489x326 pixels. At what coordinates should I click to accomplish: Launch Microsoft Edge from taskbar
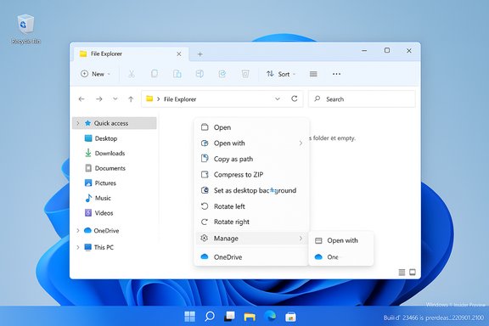[270, 316]
